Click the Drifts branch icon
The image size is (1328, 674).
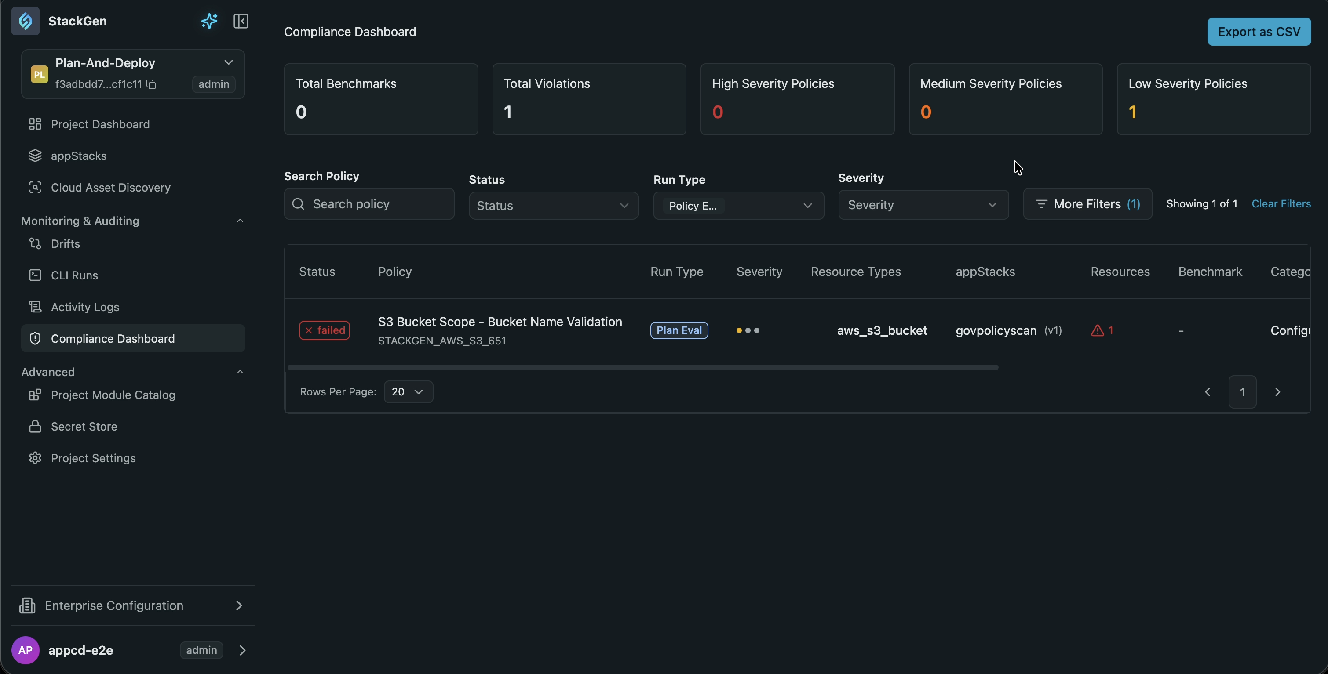[x=35, y=244]
